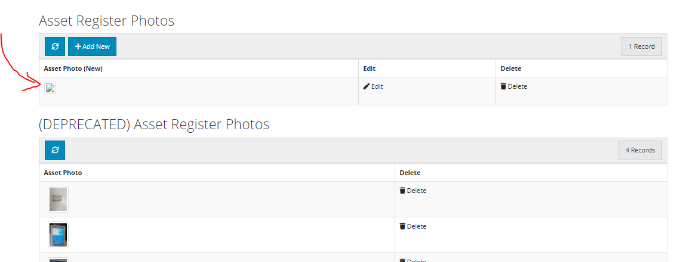Click the Add New button
Image resolution: width=677 pixels, height=262 pixels.
pyautogui.click(x=92, y=46)
